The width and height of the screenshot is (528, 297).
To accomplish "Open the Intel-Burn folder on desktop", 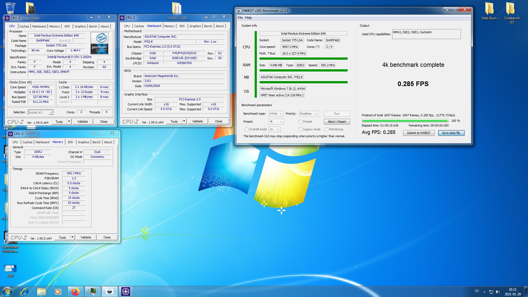I will click(x=490, y=11).
